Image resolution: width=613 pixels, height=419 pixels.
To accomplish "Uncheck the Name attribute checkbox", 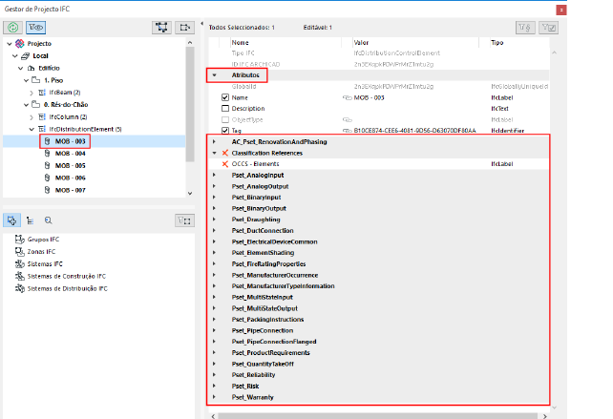I will [x=225, y=97].
